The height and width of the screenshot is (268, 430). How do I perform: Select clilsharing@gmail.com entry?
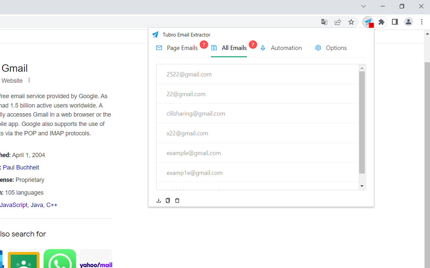click(x=258, y=114)
